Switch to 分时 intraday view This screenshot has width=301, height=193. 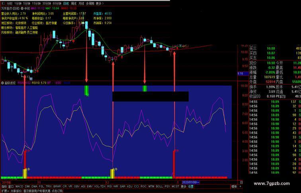tap(10, 4)
